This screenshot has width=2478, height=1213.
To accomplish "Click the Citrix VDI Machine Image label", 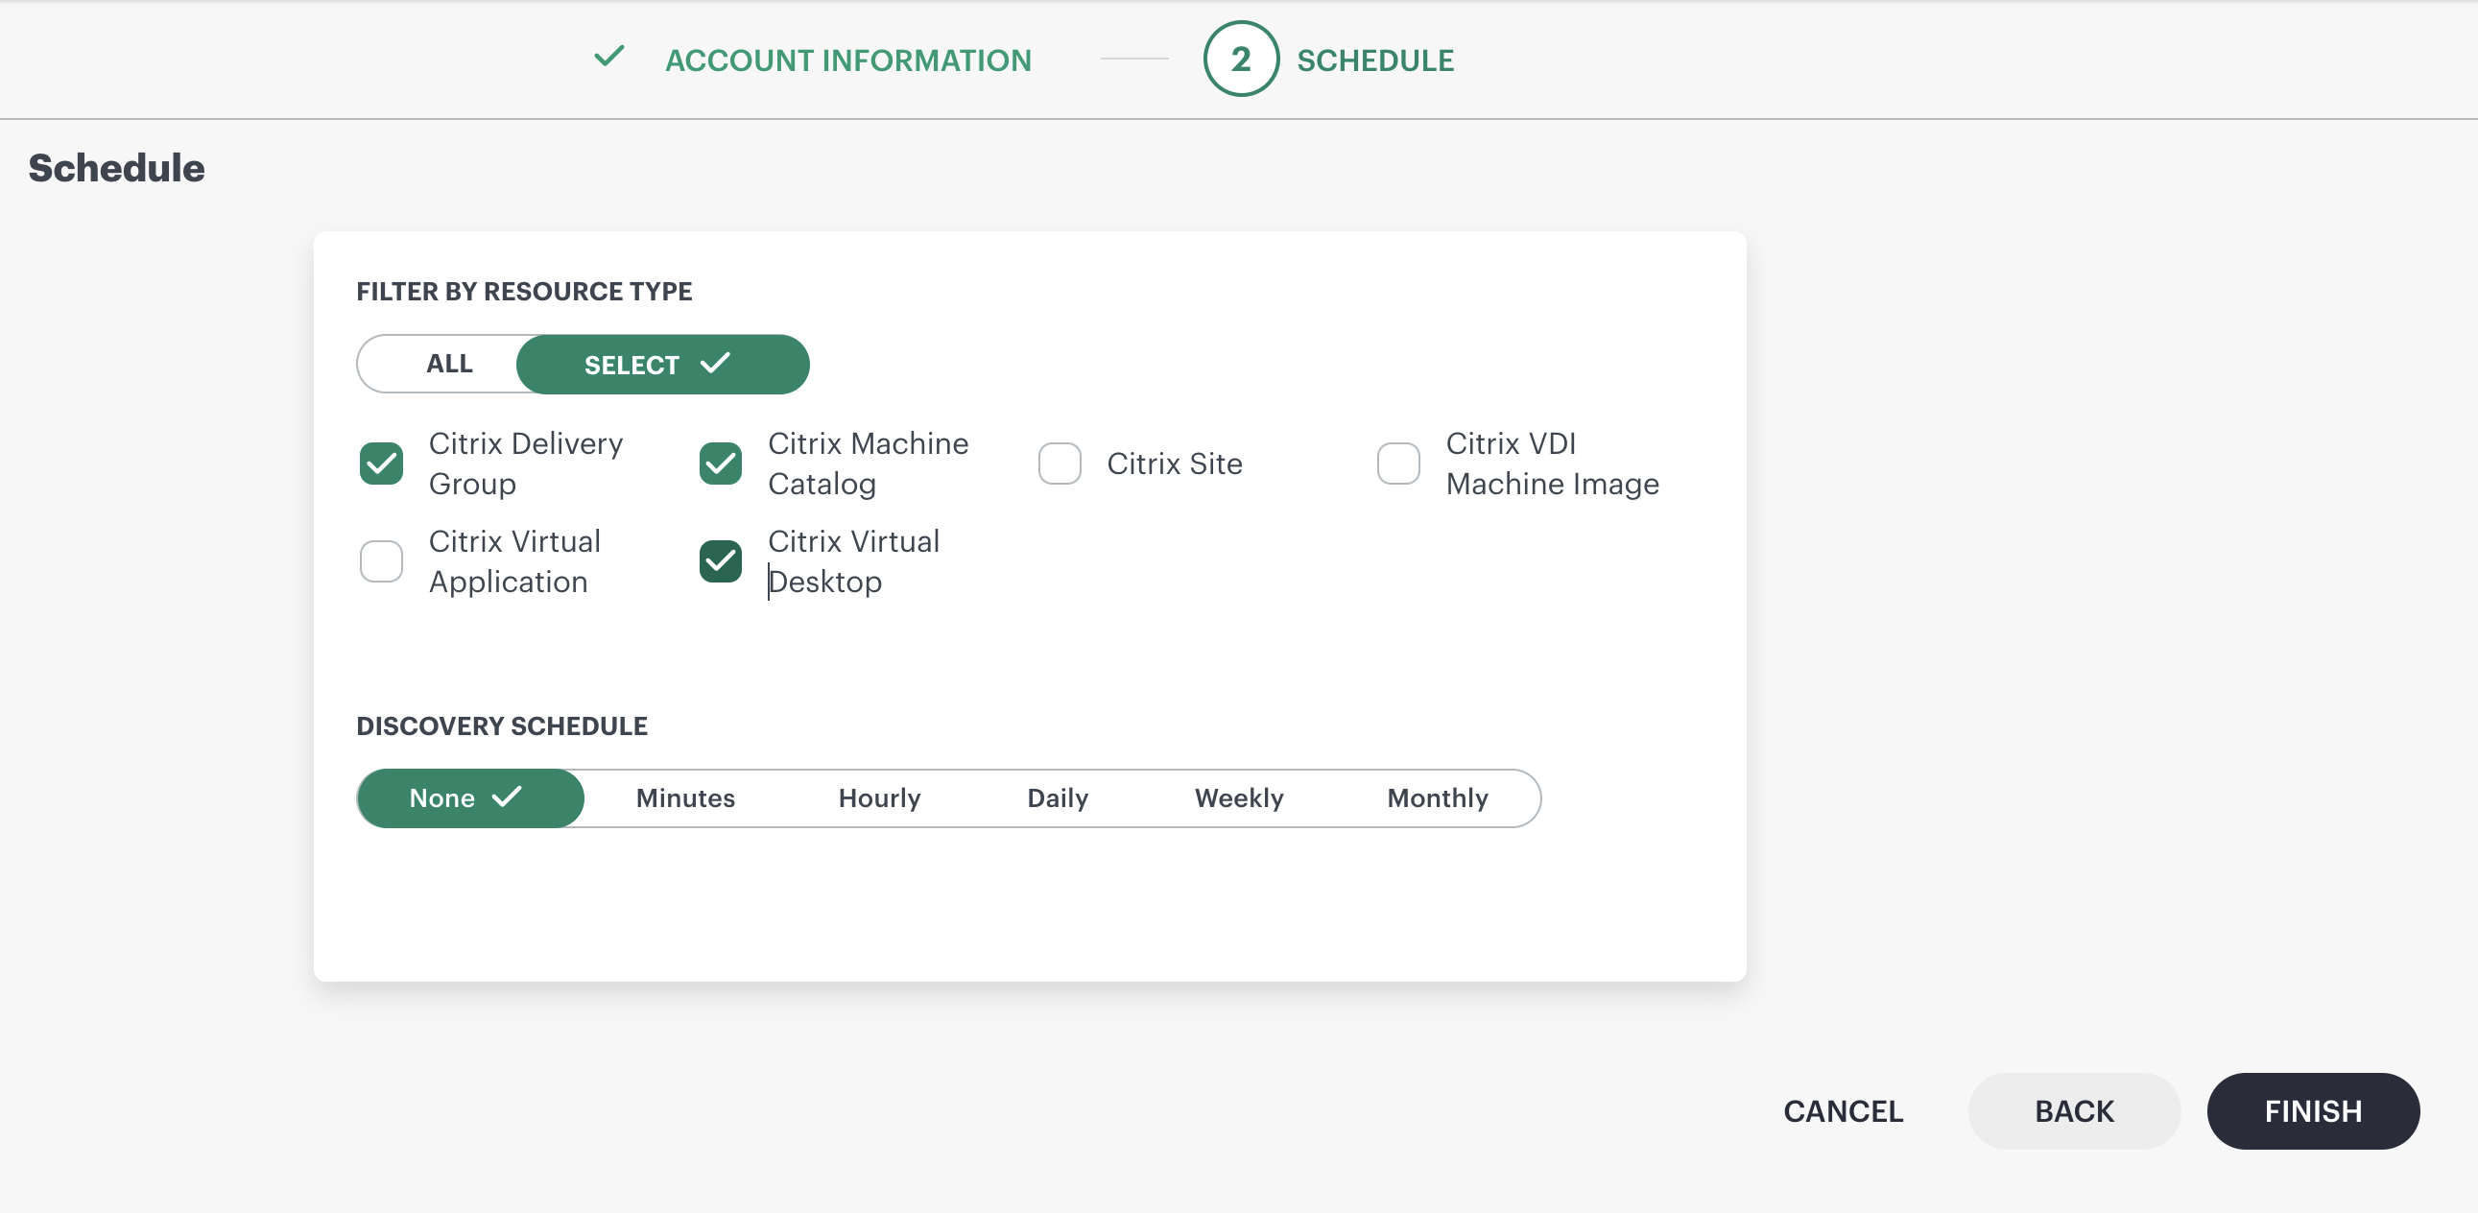I will [1553, 464].
